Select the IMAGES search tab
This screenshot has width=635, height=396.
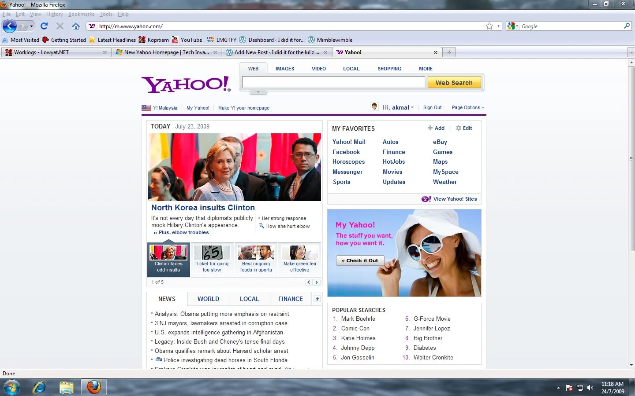(x=285, y=69)
